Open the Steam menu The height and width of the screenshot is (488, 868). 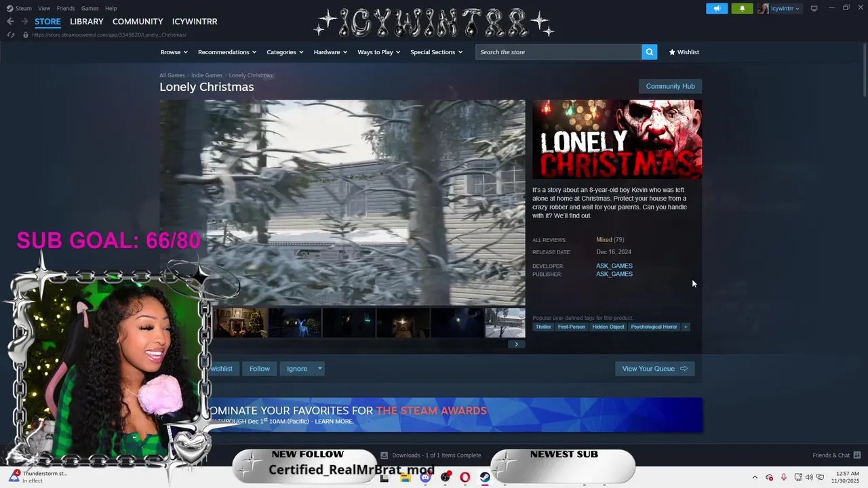(24, 8)
